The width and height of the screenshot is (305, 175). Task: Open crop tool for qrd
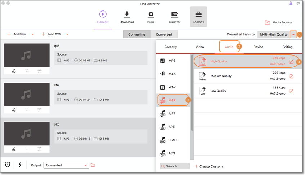[x=27, y=71]
